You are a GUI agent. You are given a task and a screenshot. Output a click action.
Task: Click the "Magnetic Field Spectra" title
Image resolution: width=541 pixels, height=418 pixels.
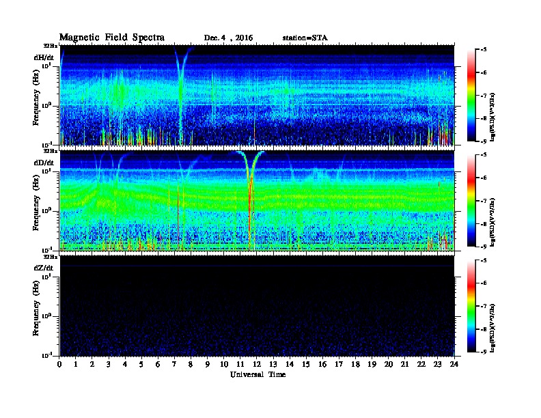coord(112,38)
